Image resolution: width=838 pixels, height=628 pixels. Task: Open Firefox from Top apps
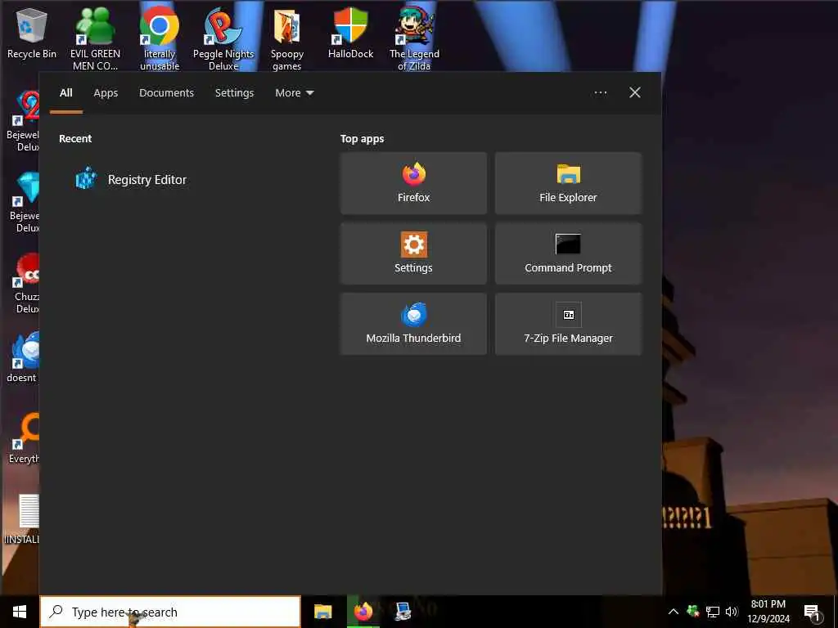(413, 183)
